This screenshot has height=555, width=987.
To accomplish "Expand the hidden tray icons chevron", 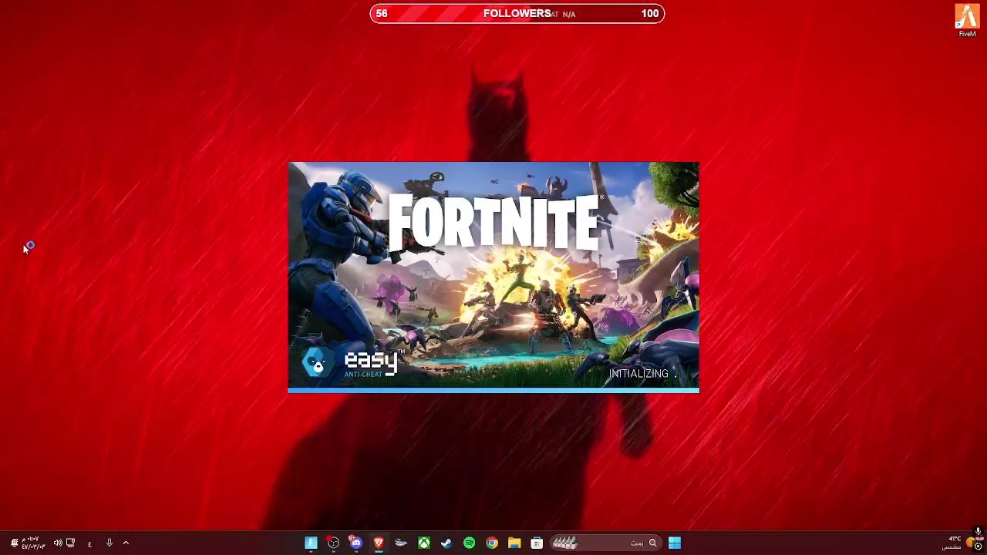I will [126, 543].
